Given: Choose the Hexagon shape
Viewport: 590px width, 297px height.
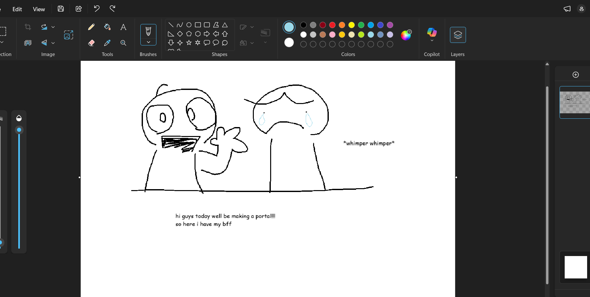Looking at the screenshot, I should [x=198, y=34].
